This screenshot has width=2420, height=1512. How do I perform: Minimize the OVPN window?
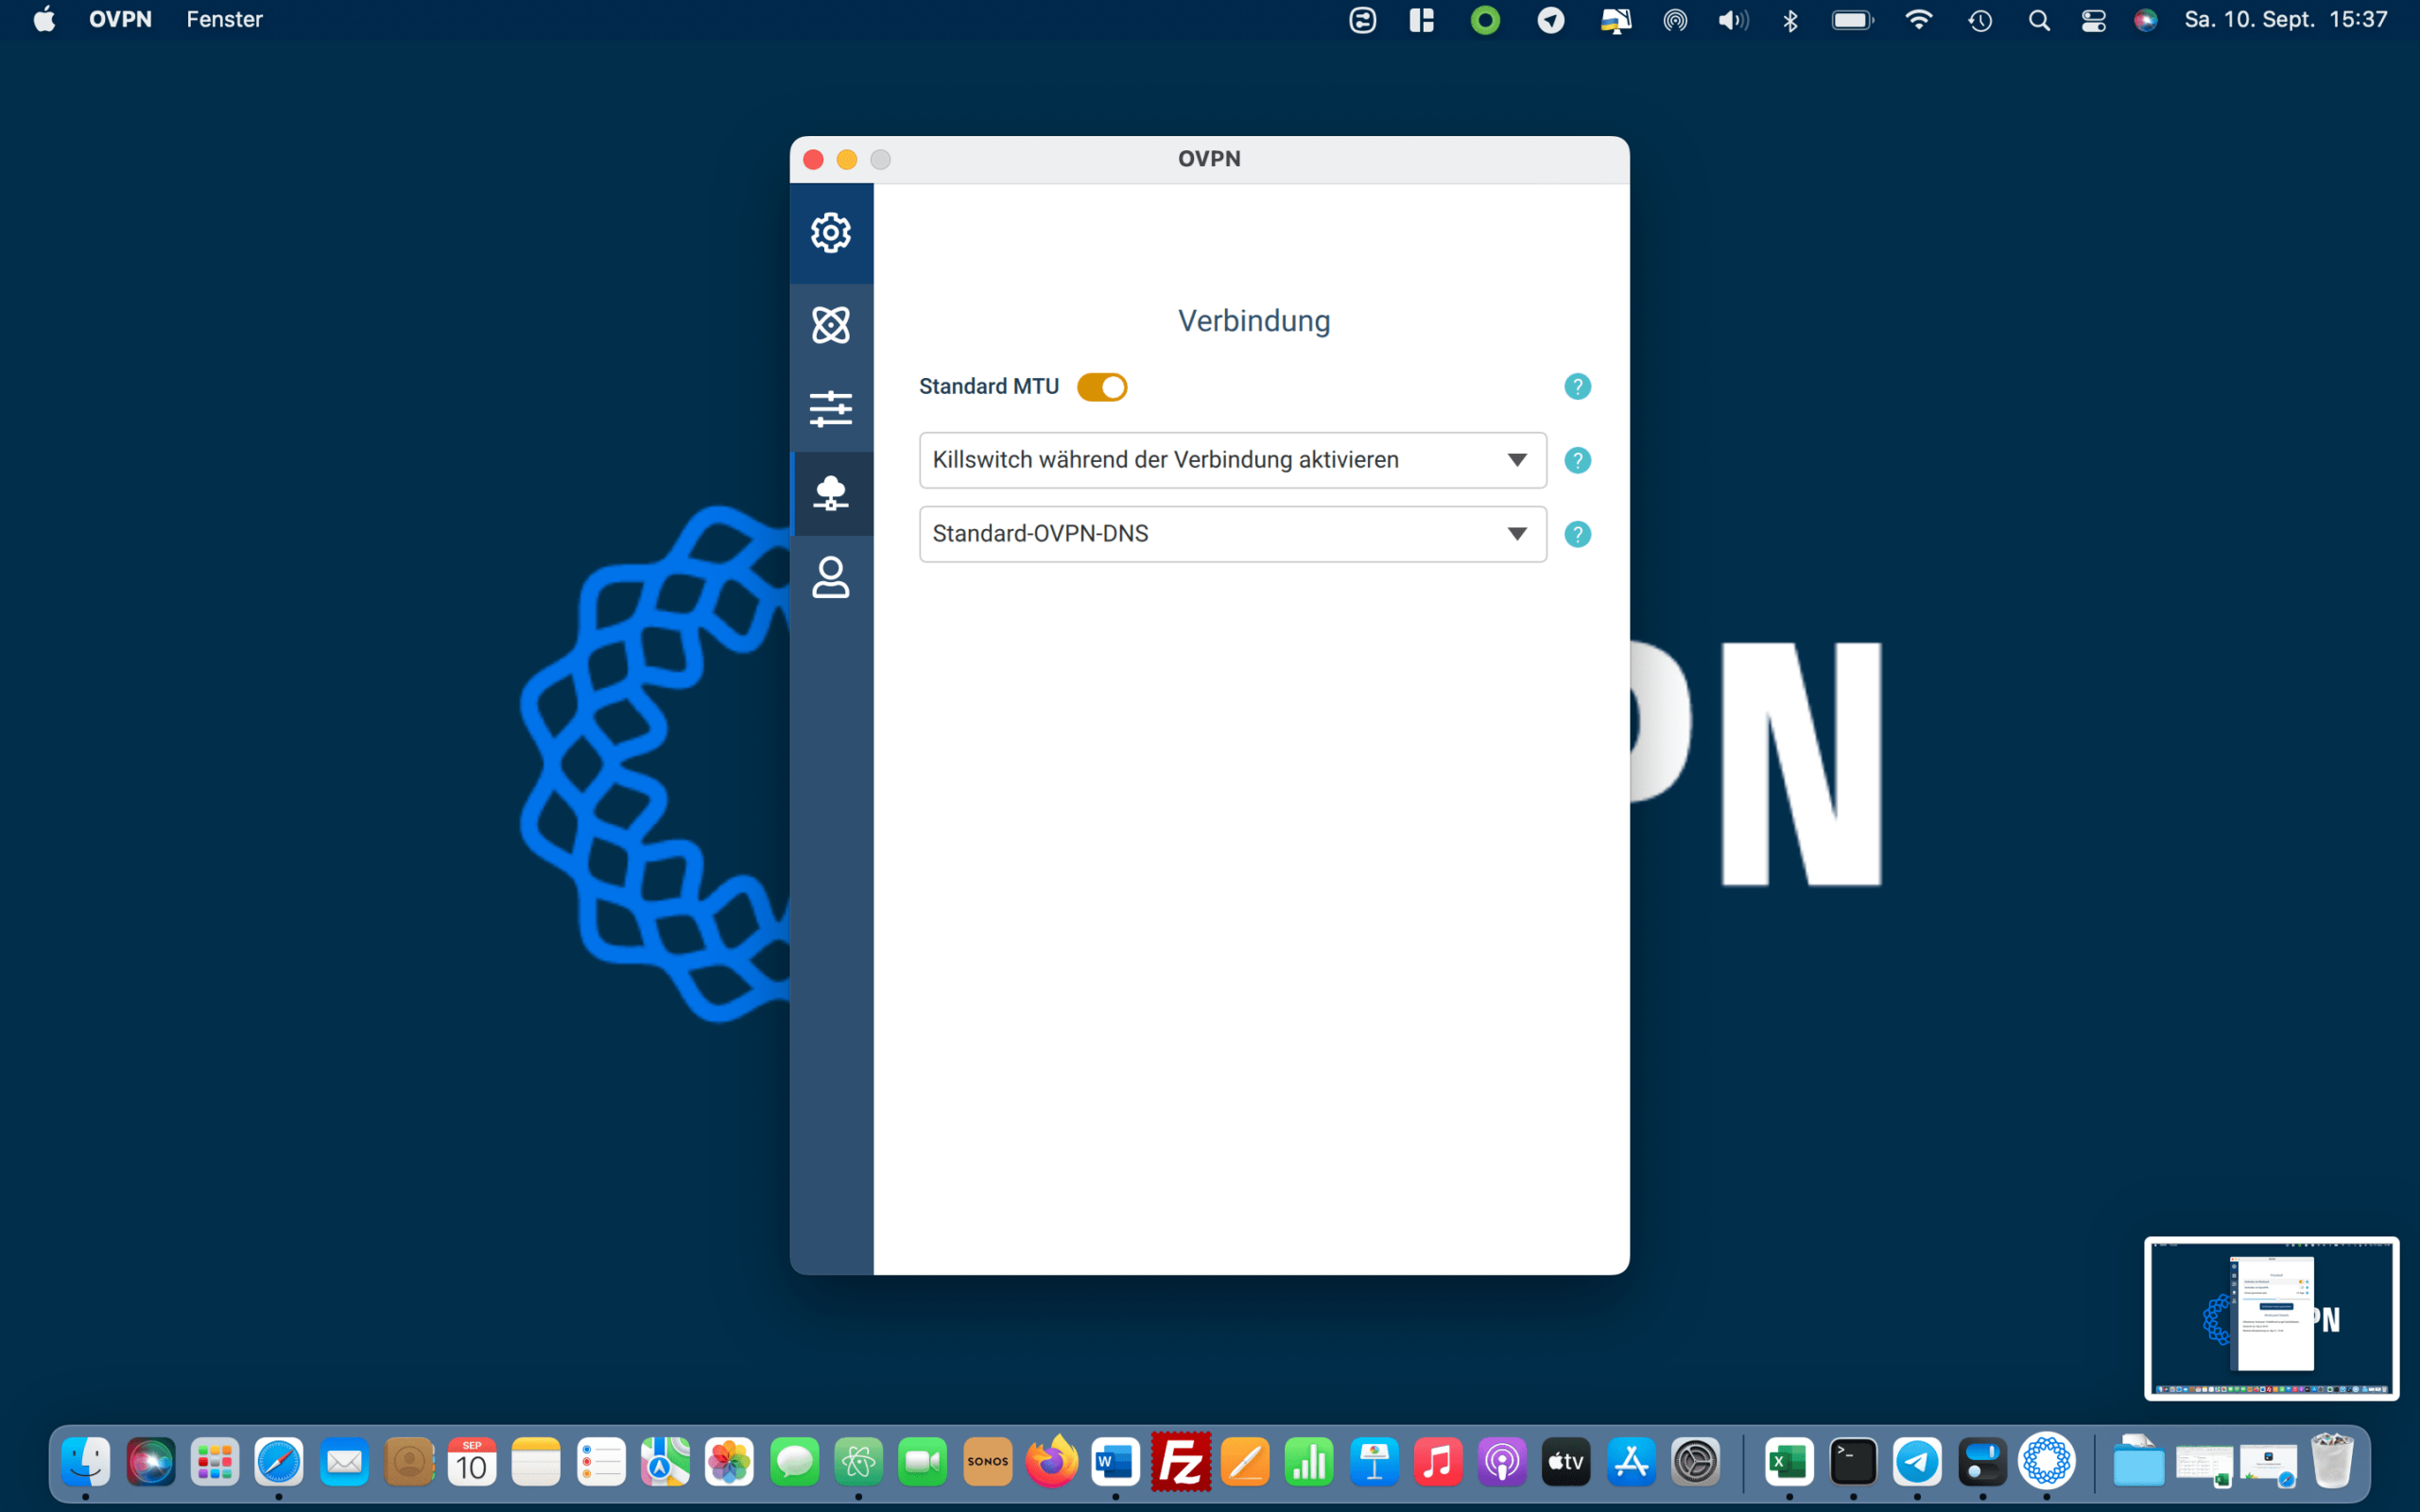(x=847, y=160)
